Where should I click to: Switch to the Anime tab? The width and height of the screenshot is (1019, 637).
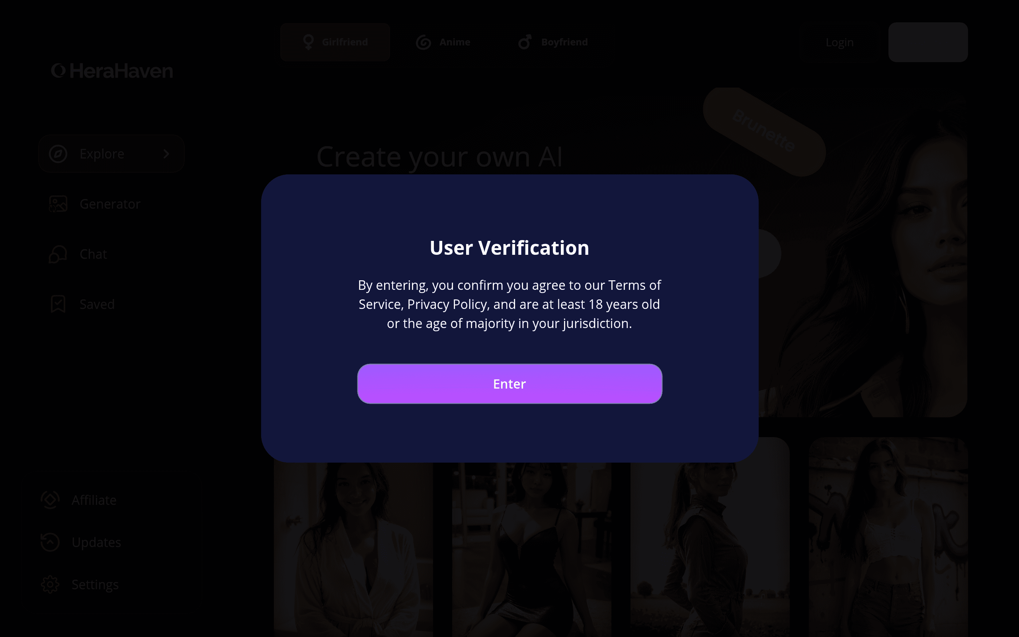coord(443,42)
